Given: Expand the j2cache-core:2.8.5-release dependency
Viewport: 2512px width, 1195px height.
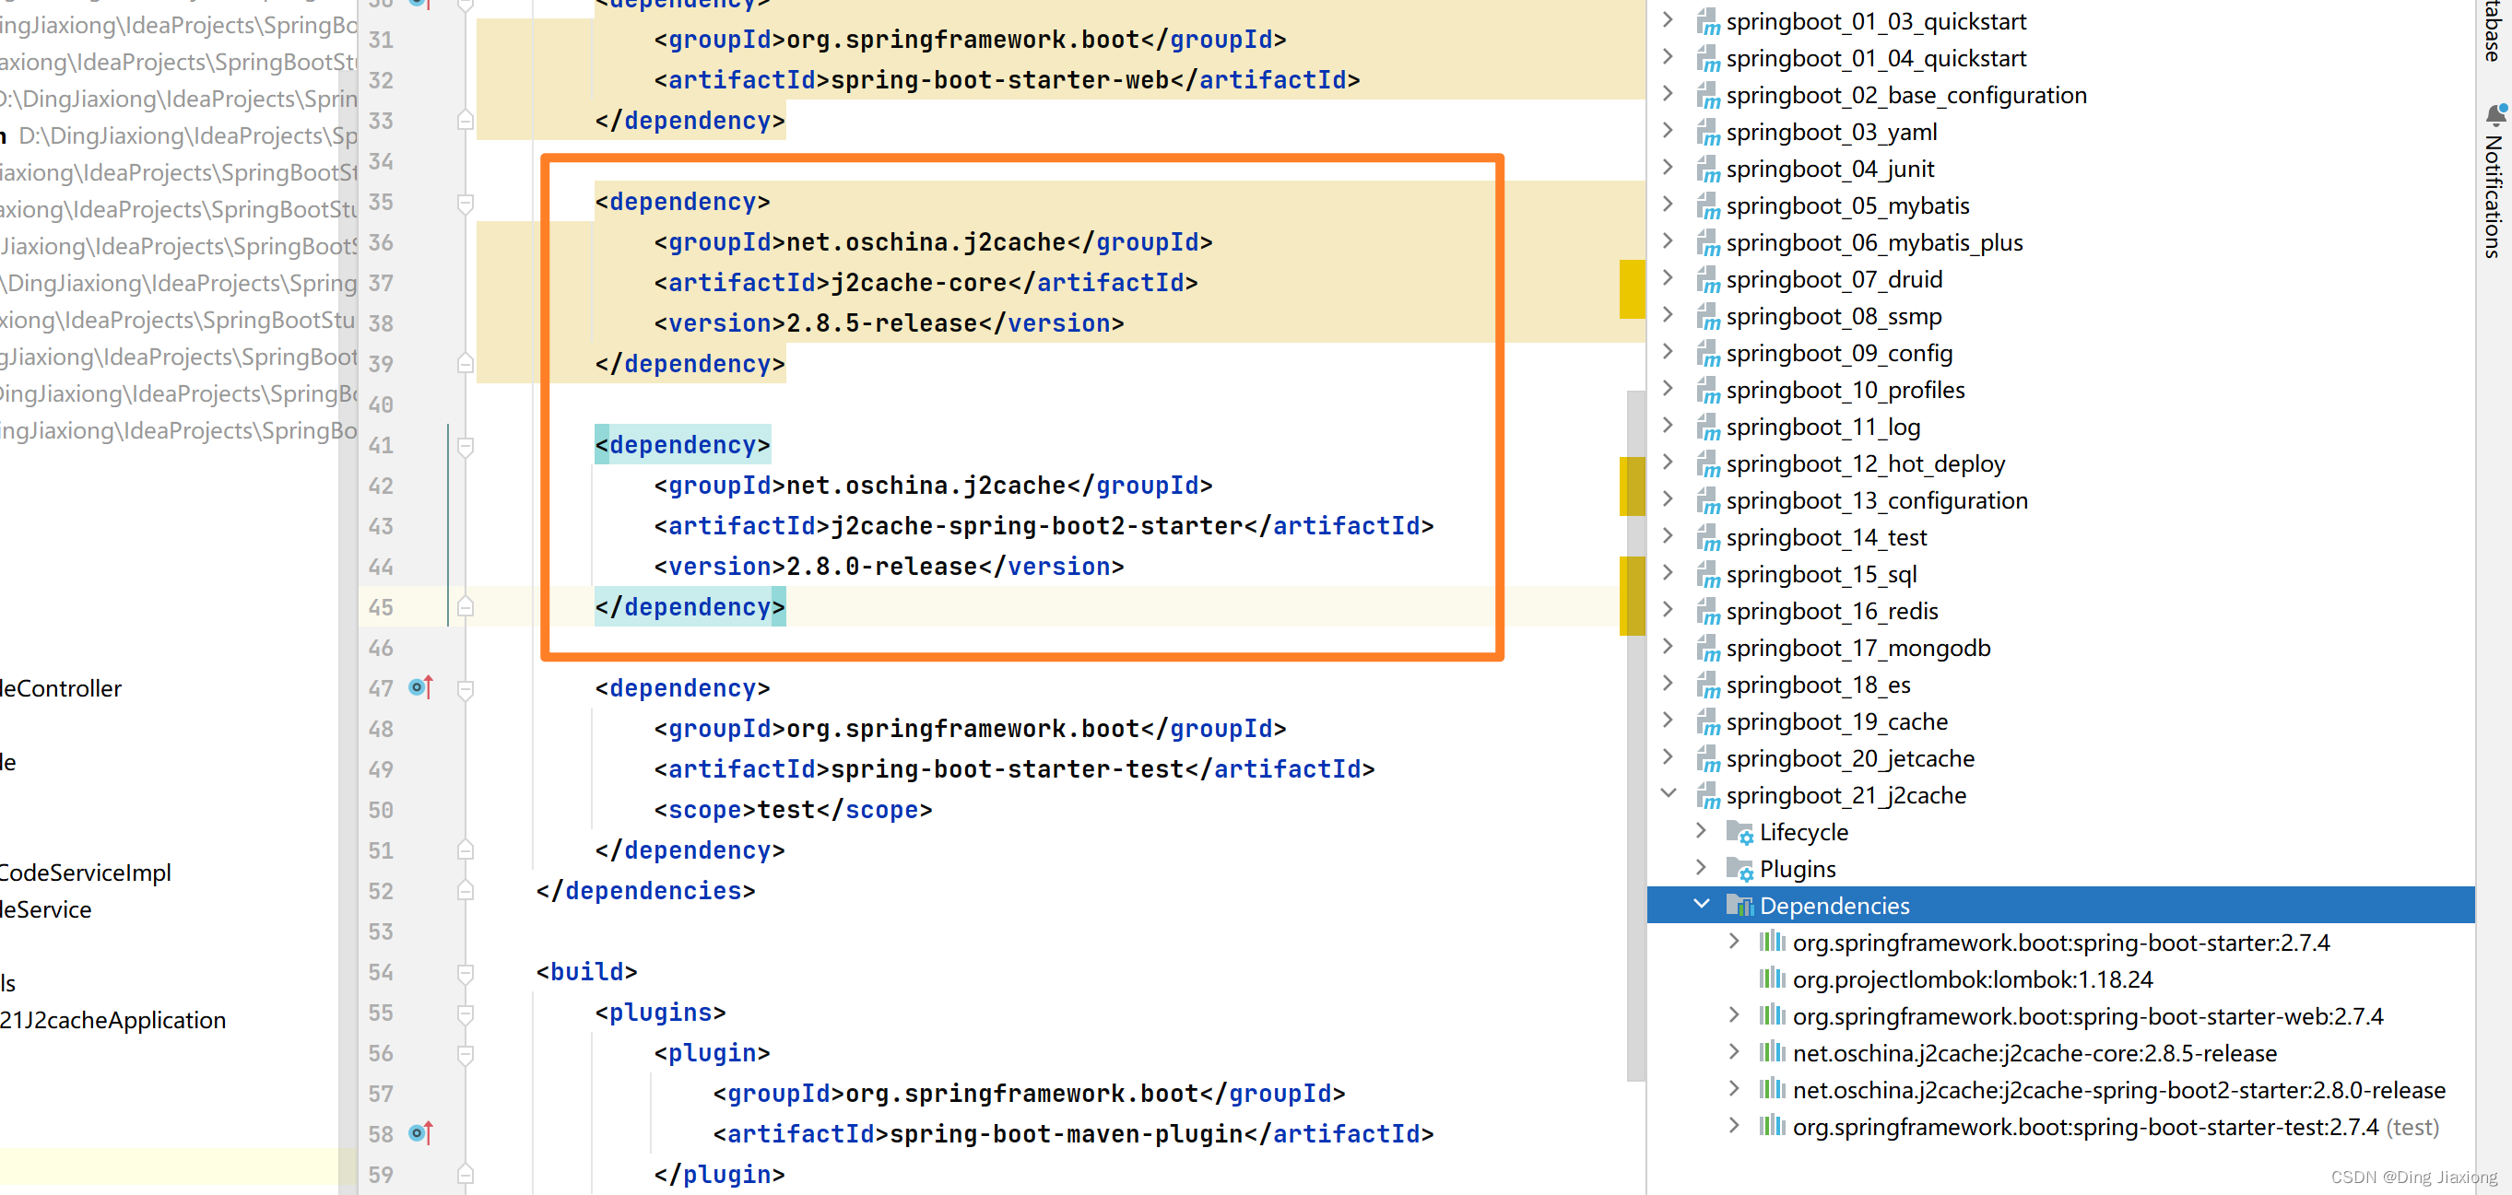Looking at the screenshot, I should click(1734, 1053).
